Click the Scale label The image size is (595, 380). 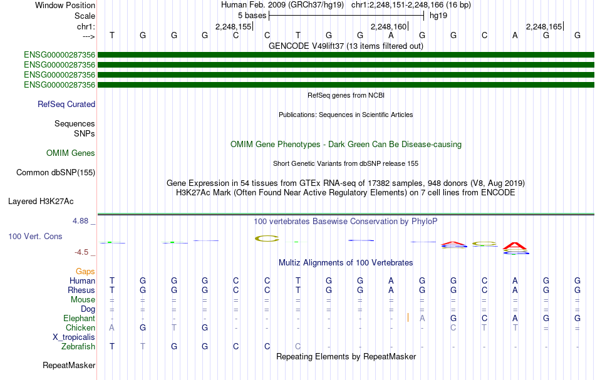click(x=85, y=16)
